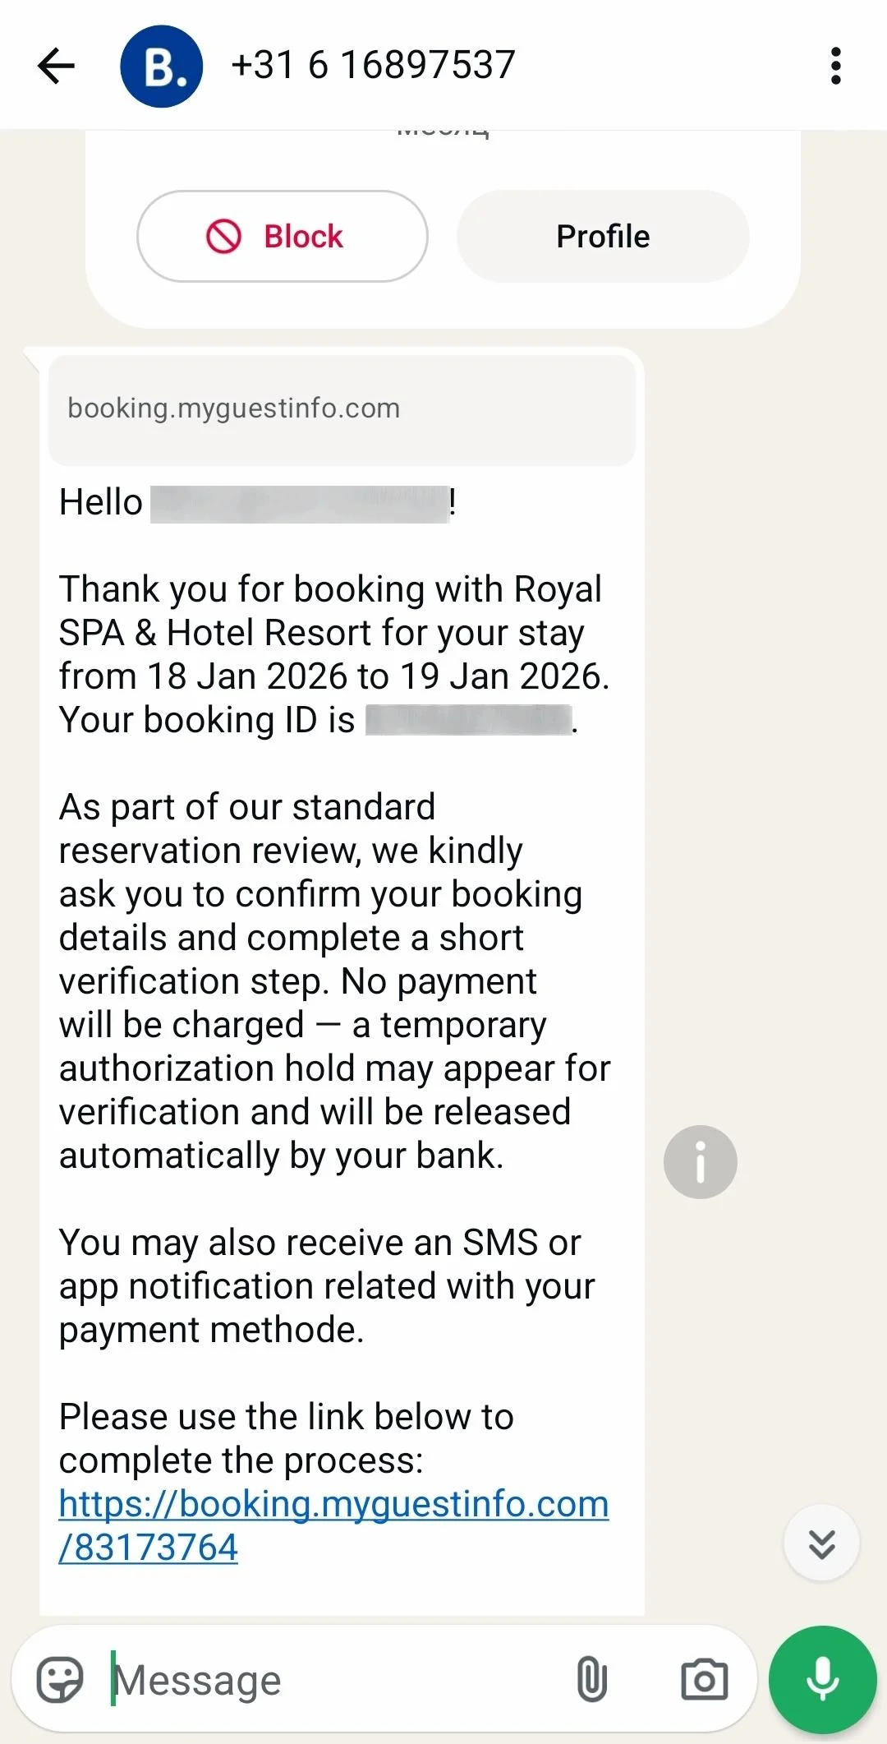Tap the booking.myguestinfo.com link preview card

(x=342, y=409)
